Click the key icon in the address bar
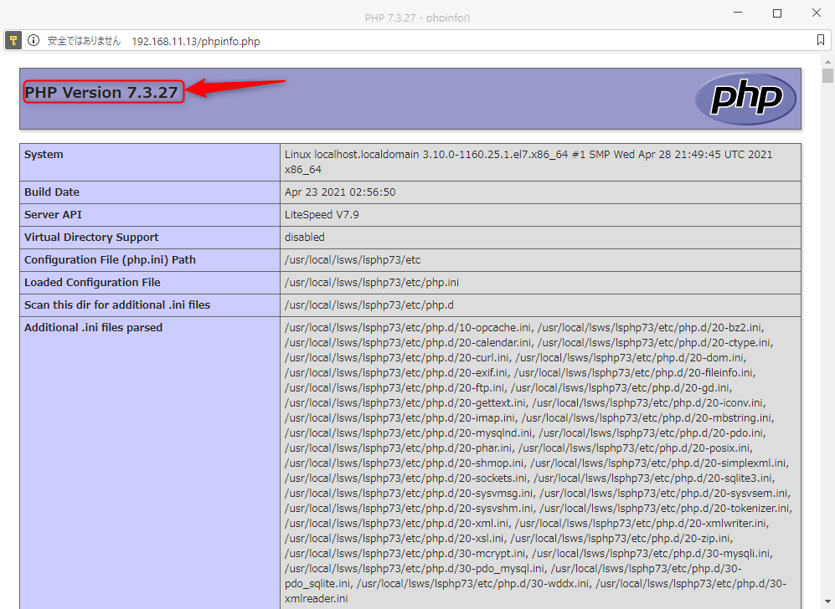Image resolution: width=835 pixels, height=609 pixels. pyautogui.click(x=14, y=40)
